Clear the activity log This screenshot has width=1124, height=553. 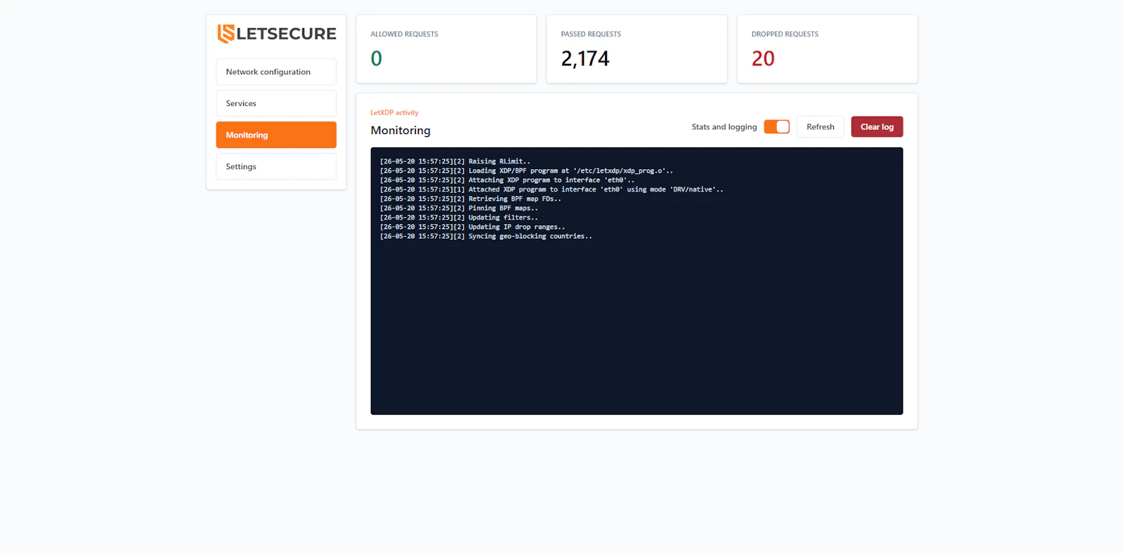pos(877,127)
